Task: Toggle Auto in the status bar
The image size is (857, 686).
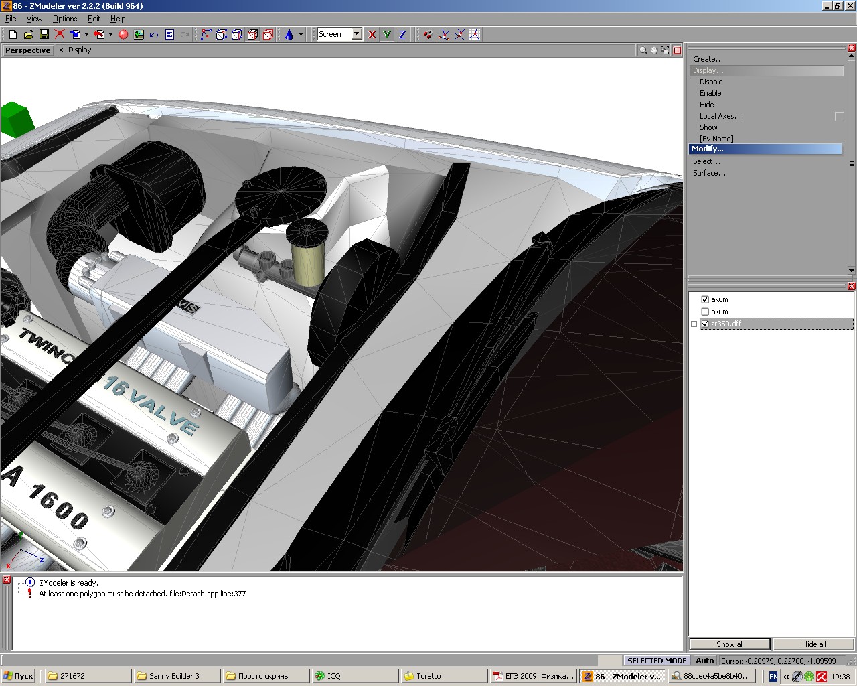Action: (704, 661)
